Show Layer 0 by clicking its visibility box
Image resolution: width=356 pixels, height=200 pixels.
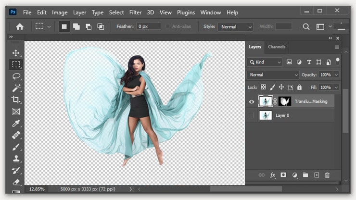251,115
